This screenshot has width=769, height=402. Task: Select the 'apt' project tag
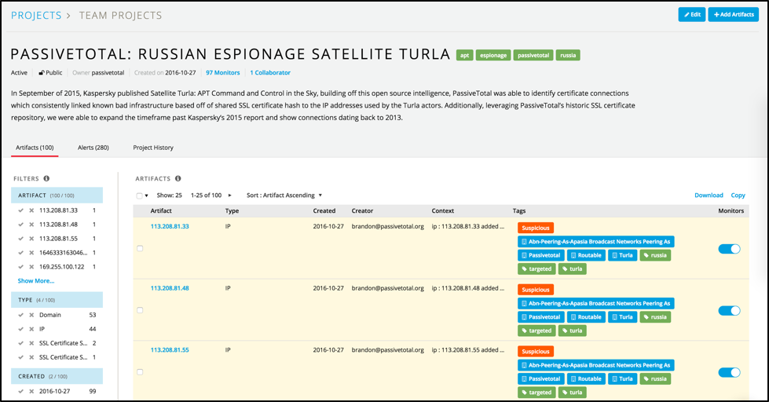(x=464, y=56)
